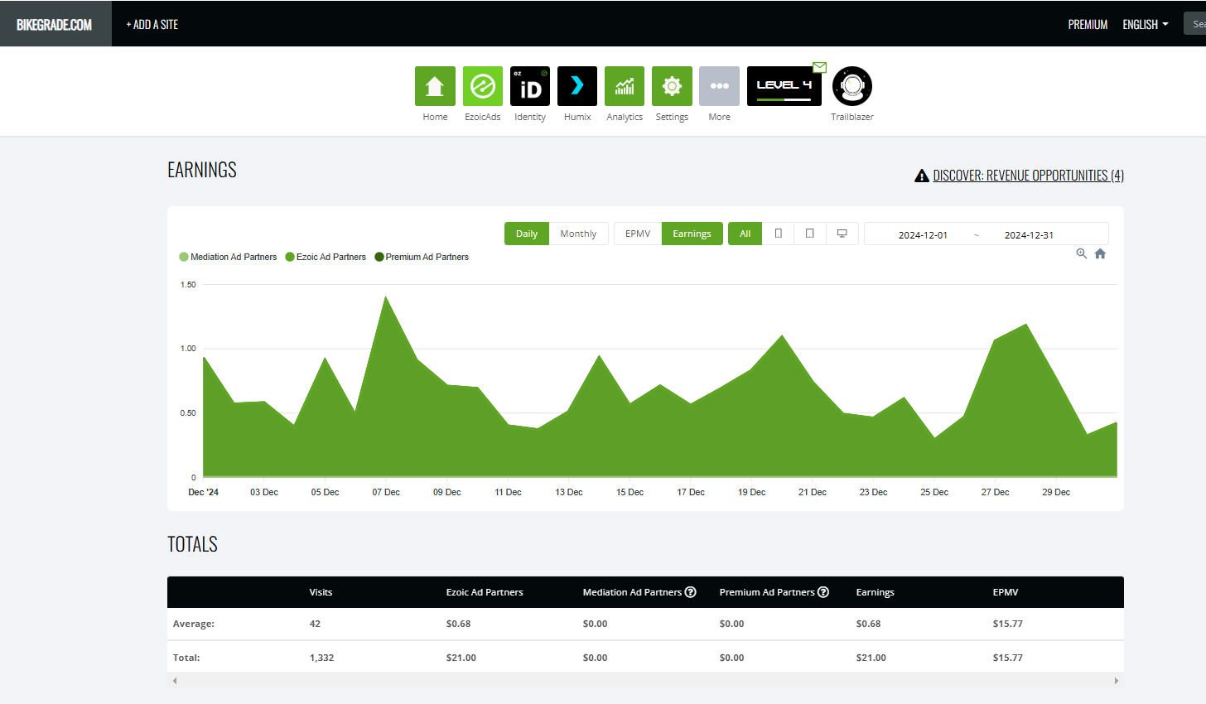Show EPMV on the chart
The image size is (1206, 704).
pos(638,234)
